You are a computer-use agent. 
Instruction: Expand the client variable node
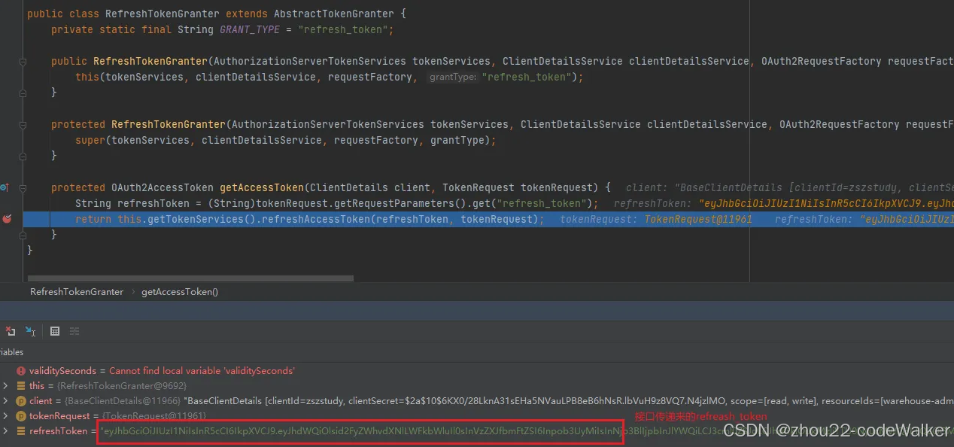[x=6, y=401]
